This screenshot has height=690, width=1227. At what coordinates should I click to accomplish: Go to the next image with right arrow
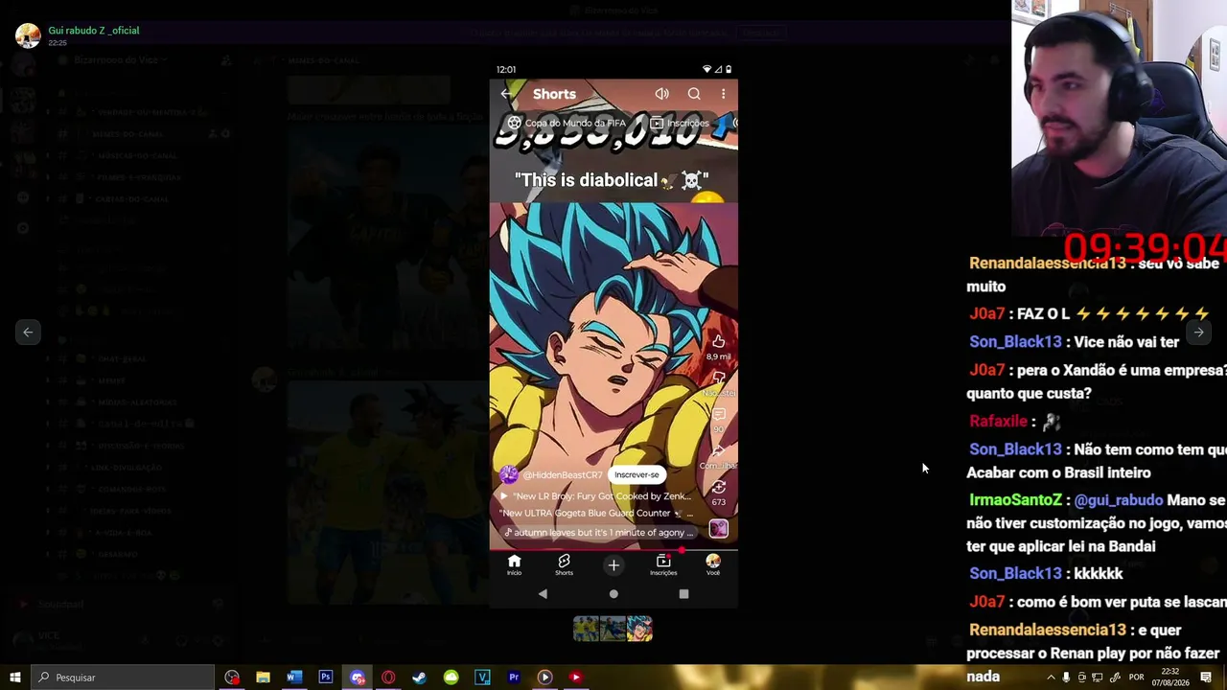(1198, 333)
